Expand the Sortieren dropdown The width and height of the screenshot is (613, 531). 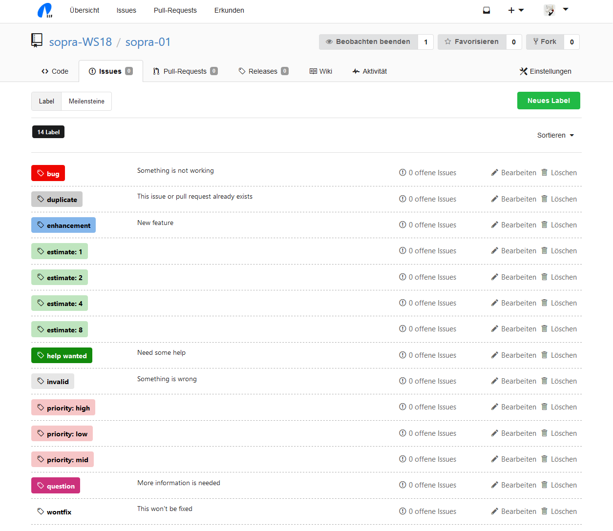(555, 135)
